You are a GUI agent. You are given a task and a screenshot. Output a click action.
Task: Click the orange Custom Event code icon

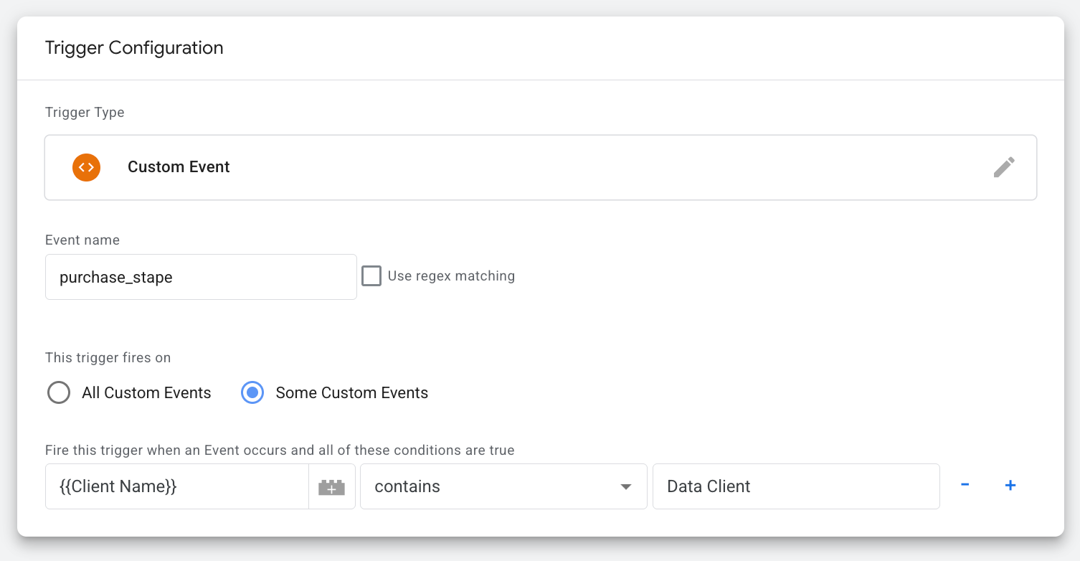click(86, 167)
